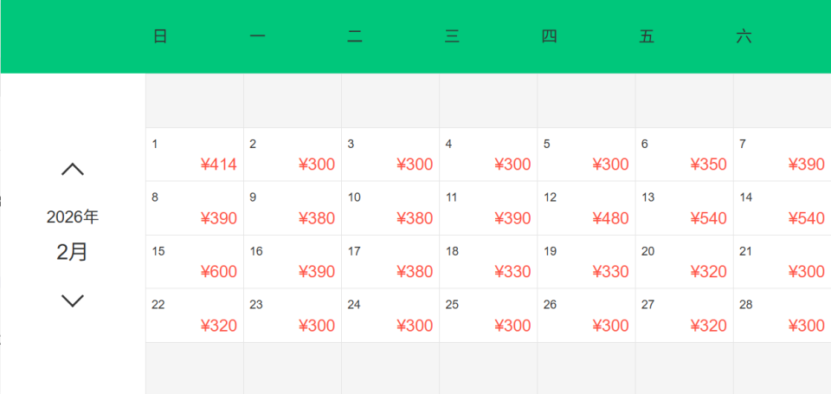Select February 3 priced ¥300

[390, 155]
